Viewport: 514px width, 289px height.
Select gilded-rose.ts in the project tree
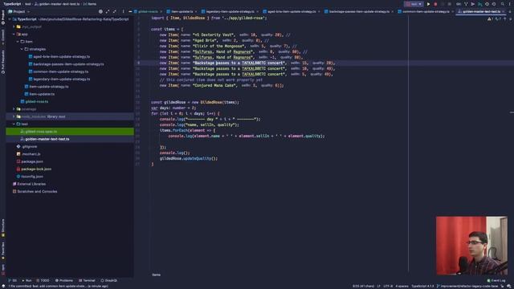pyautogui.click(x=36, y=102)
